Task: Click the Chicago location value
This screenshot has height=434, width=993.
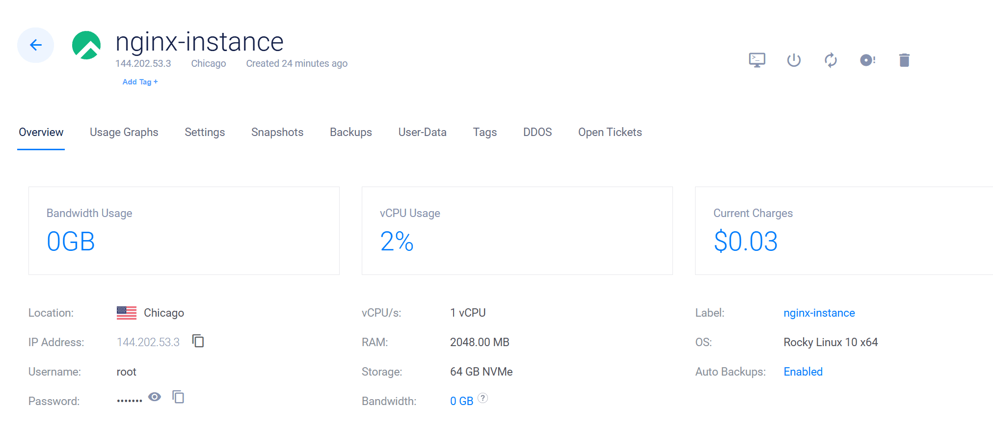Action: coord(164,313)
